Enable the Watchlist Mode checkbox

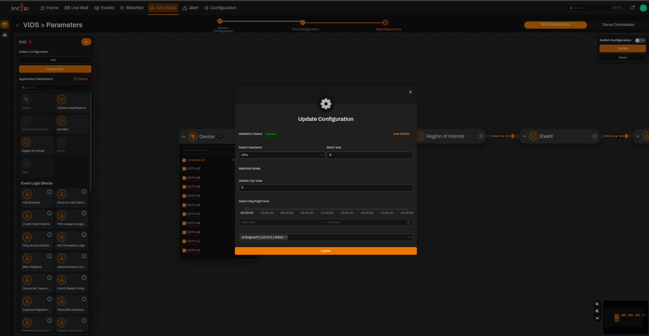264,169
